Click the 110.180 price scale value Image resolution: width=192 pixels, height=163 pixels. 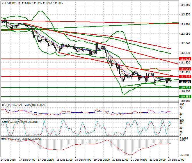click(x=185, y=101)
